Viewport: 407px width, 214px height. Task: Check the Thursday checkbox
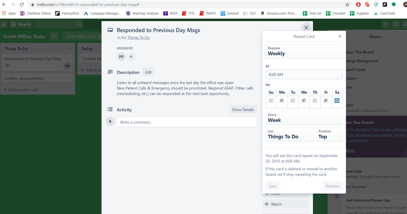(315, 100)
